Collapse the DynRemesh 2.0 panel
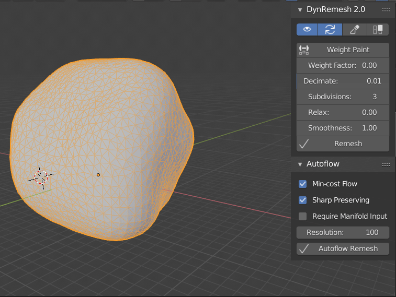The height and width of the screenshot is (297, 396). 300,10
